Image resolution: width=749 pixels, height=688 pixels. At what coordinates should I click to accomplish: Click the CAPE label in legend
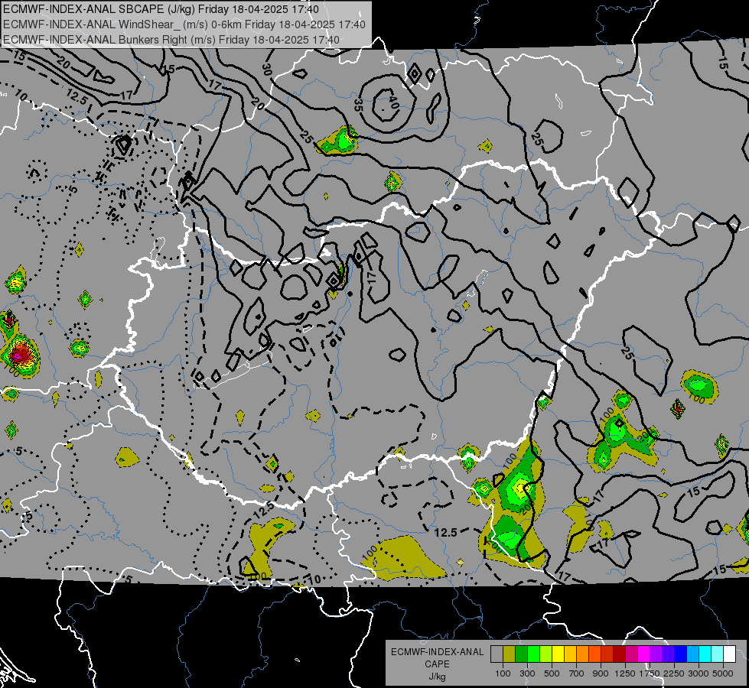click(x=437, y=664)
